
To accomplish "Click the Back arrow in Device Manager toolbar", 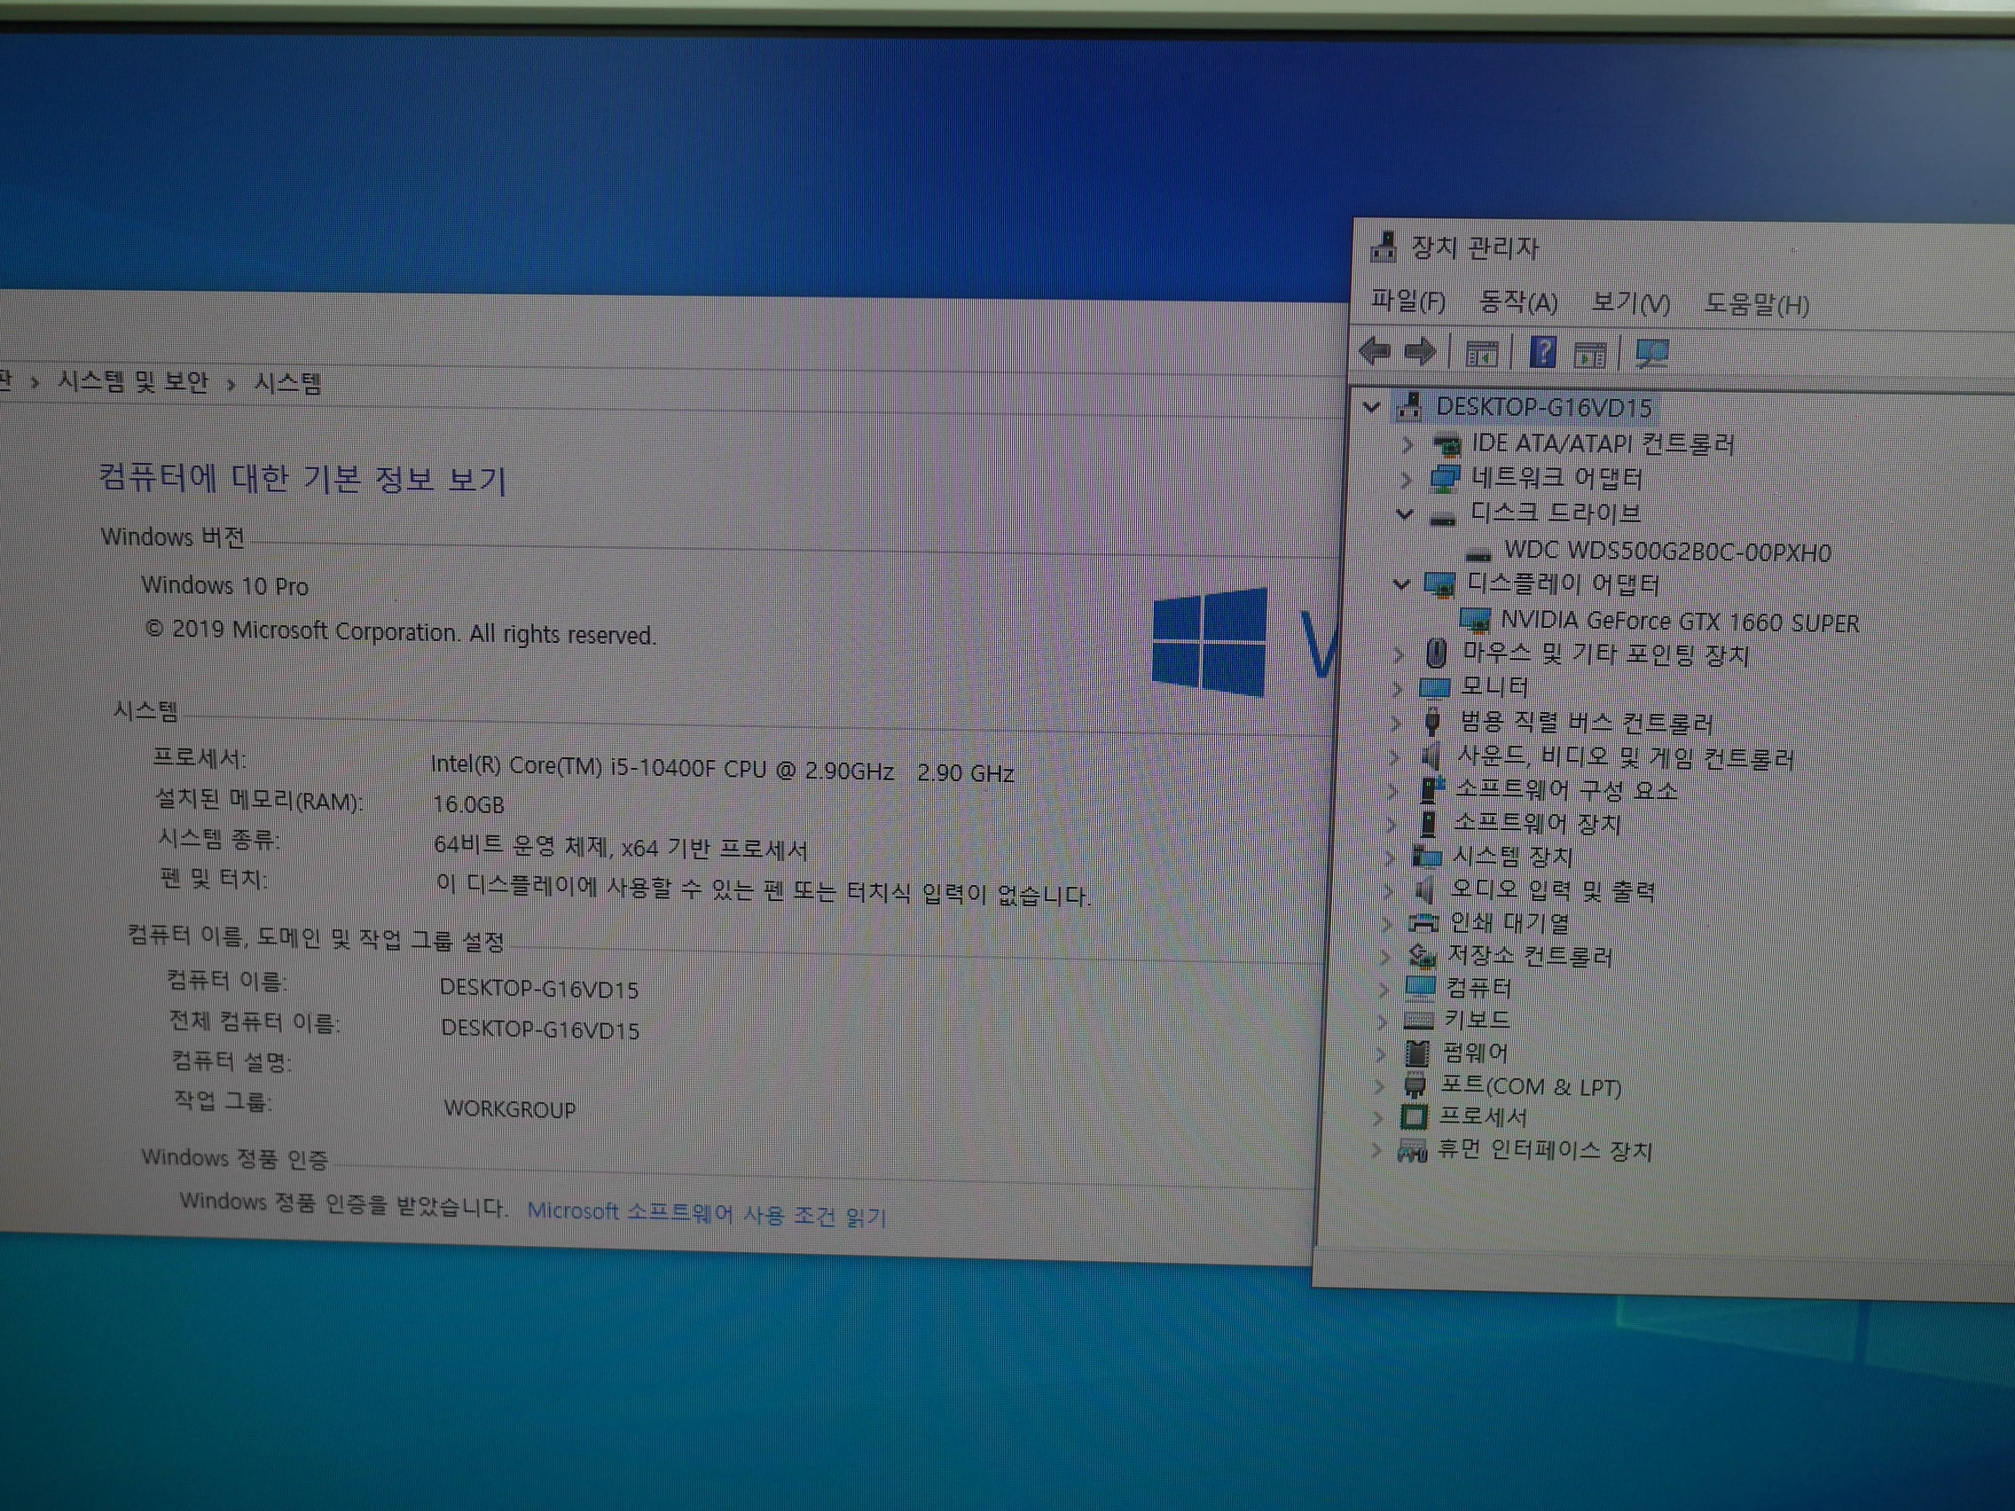I will tap(1375, 350).
